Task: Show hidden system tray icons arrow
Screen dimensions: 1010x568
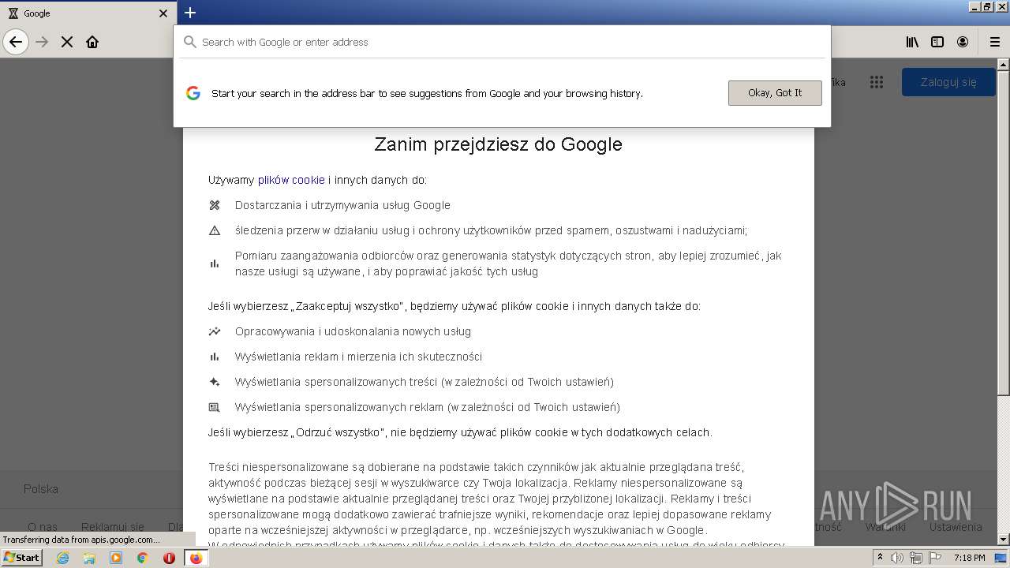Action: point(880,558)
